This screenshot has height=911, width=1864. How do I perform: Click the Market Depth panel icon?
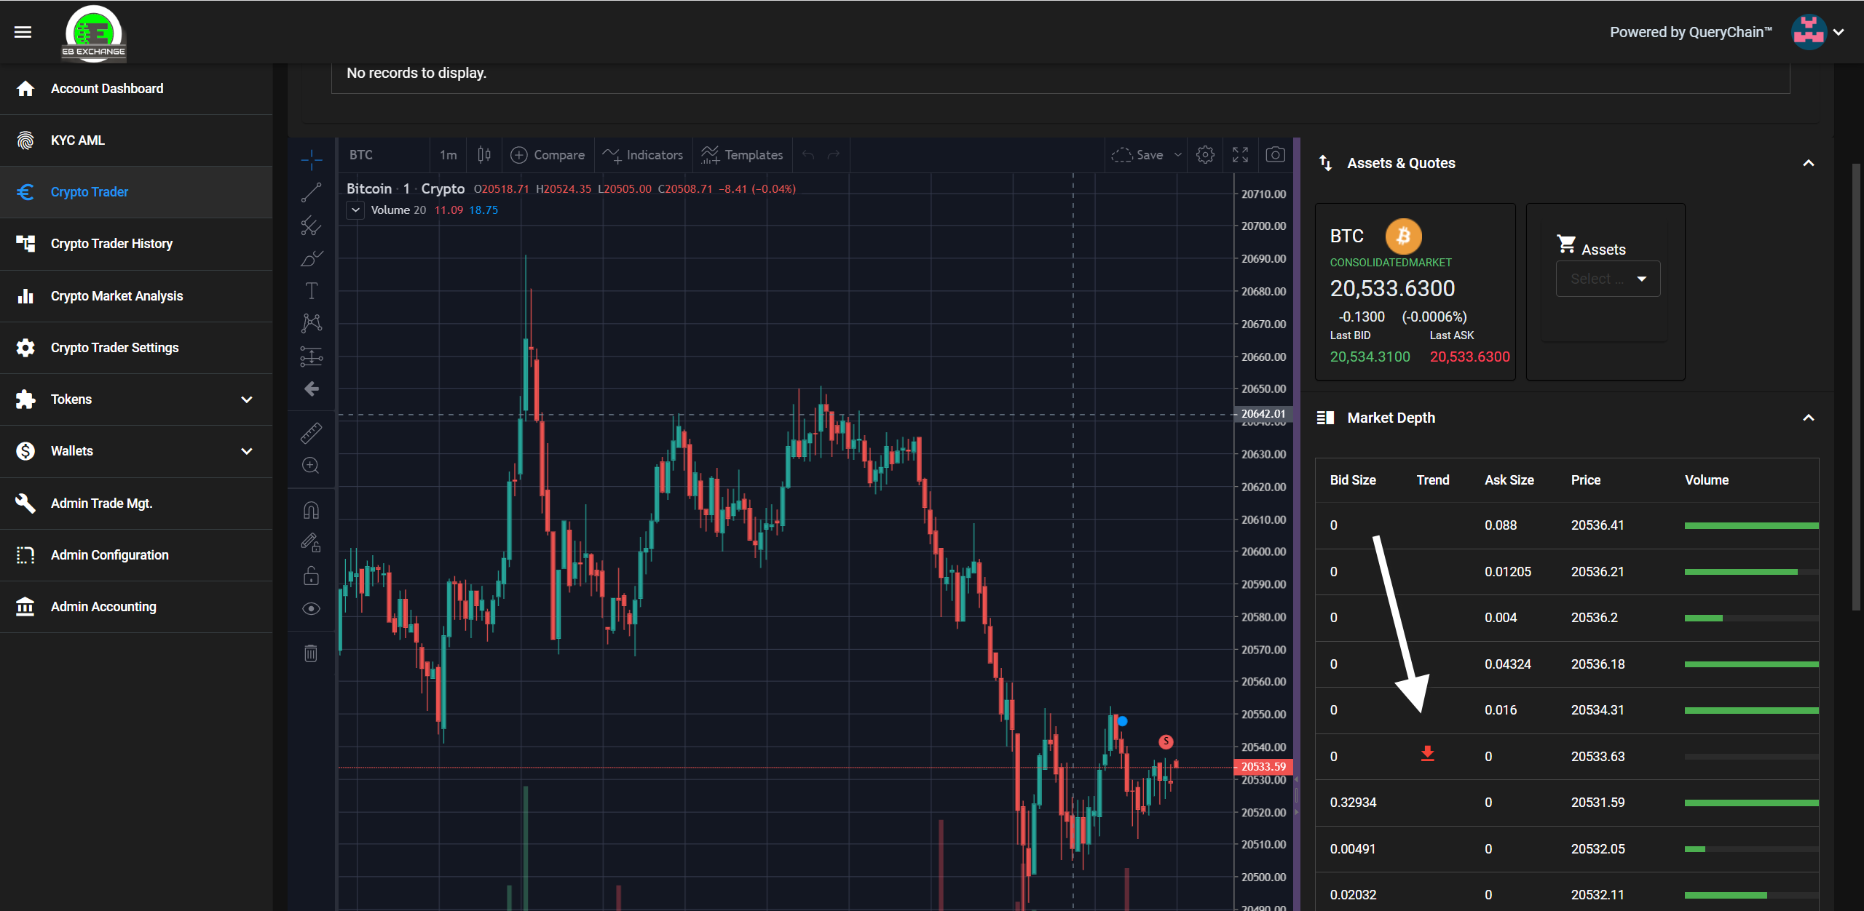pyautogui.click(x=1326, y=418)
